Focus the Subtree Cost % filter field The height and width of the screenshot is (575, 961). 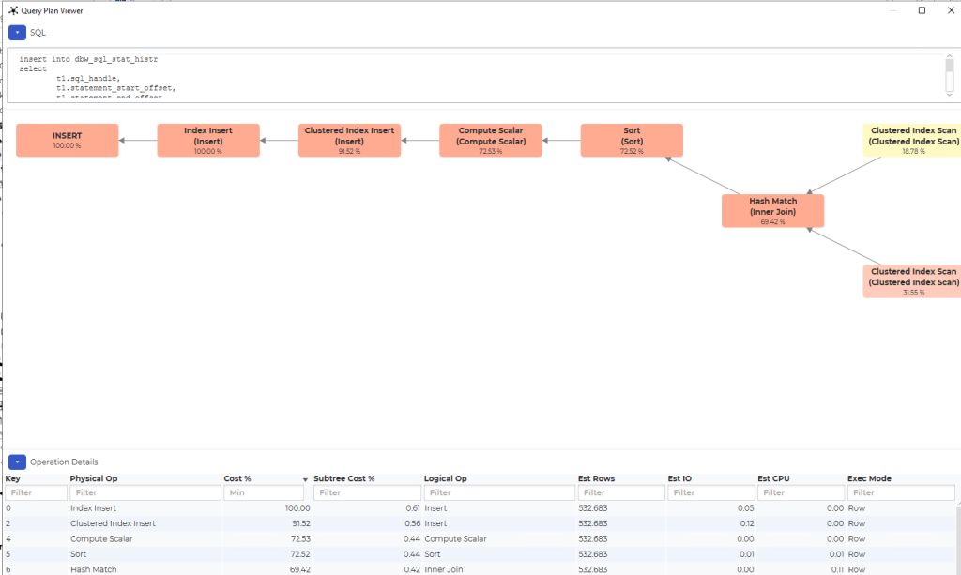point(367,492)
